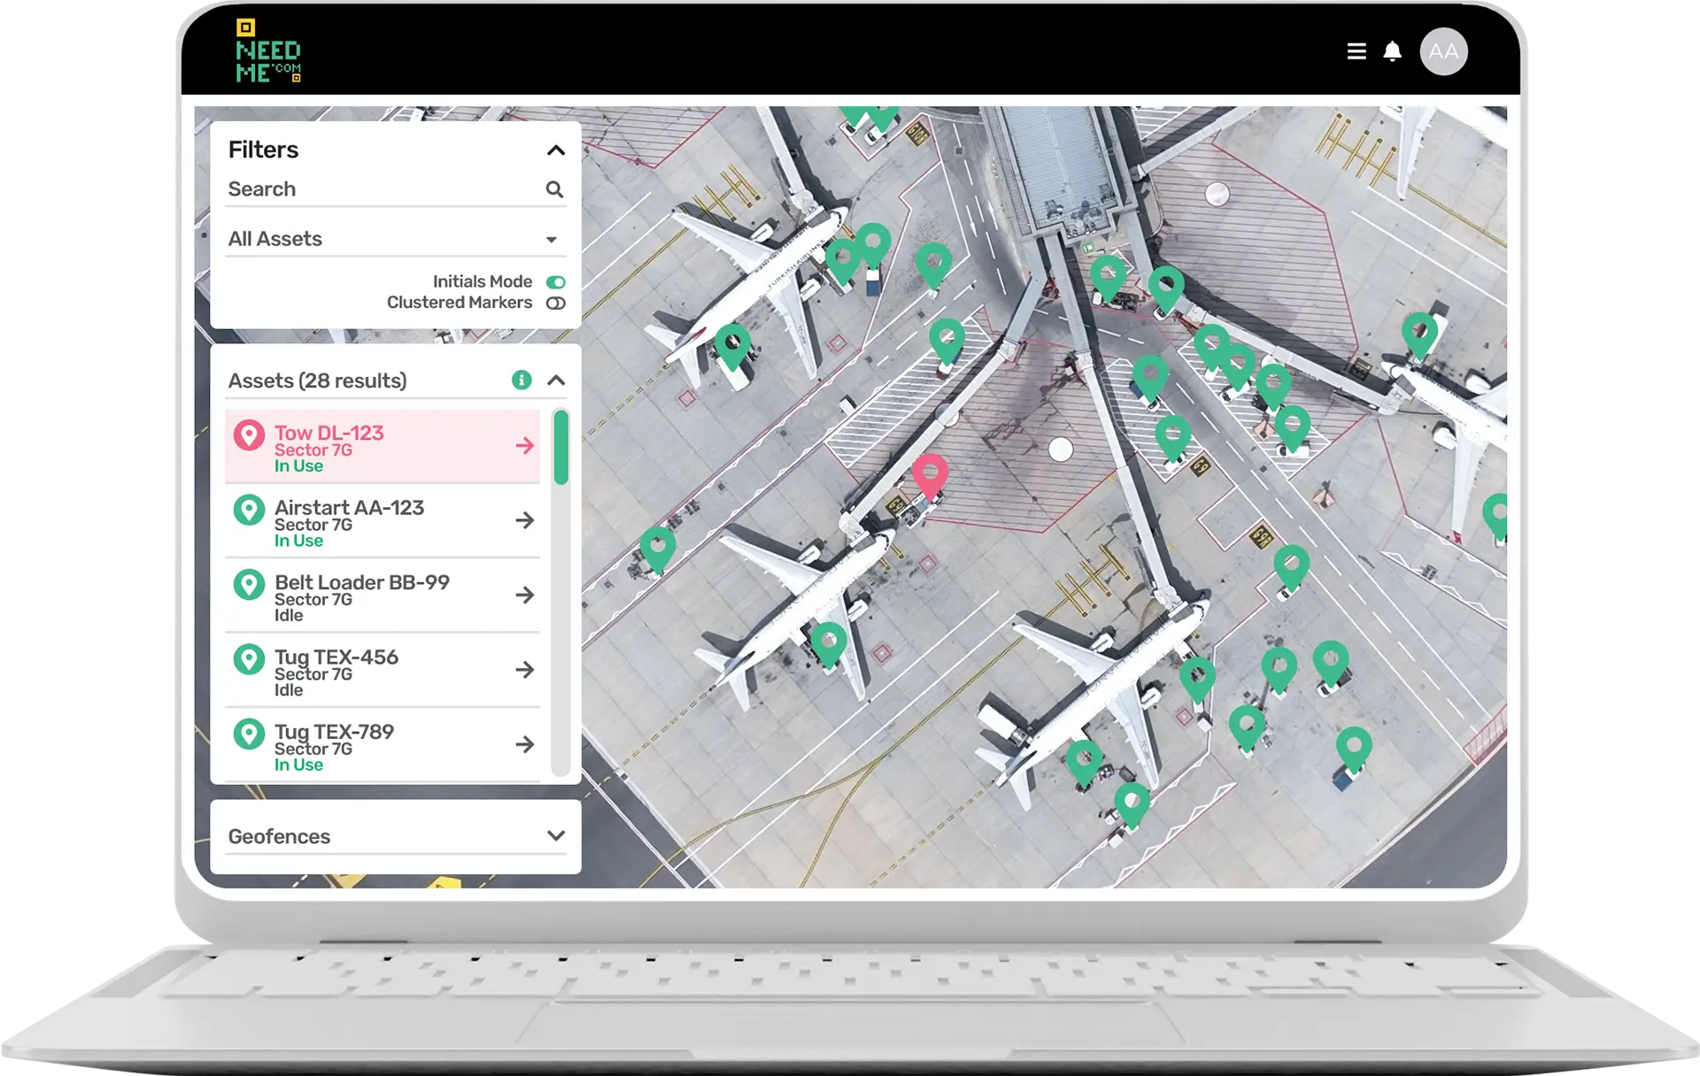Collapse the Filters panel
Screen dimensions: 1700x1076
click(x=555, y=150)
